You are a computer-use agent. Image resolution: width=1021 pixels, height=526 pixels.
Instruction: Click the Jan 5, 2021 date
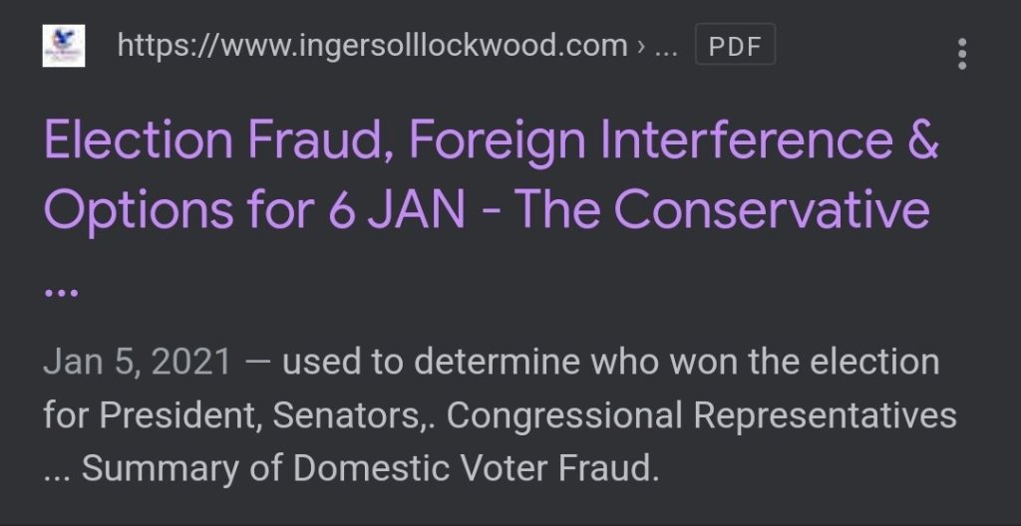pos(137,361)
